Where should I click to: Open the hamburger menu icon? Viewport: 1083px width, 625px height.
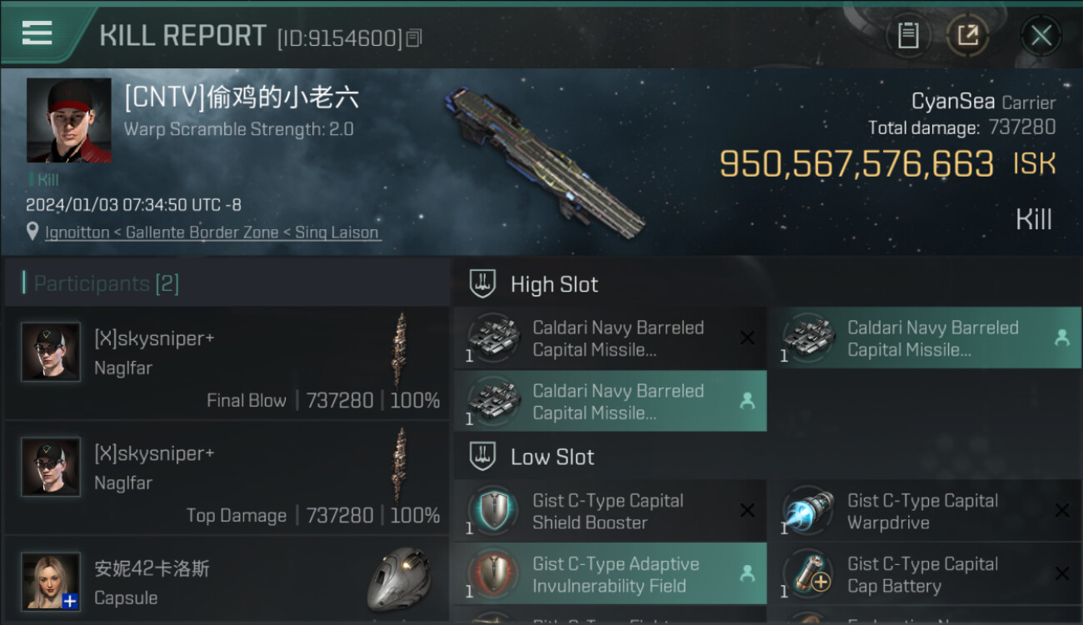pyautogui.click(x=37, y=33)
